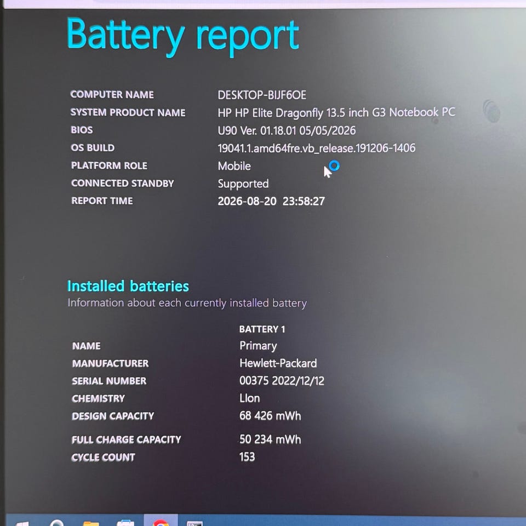The width and height of the screenshot is (526, 526).
Task: Select OS build '19041.1.amd64fre' value
Action: coord(316,148)
